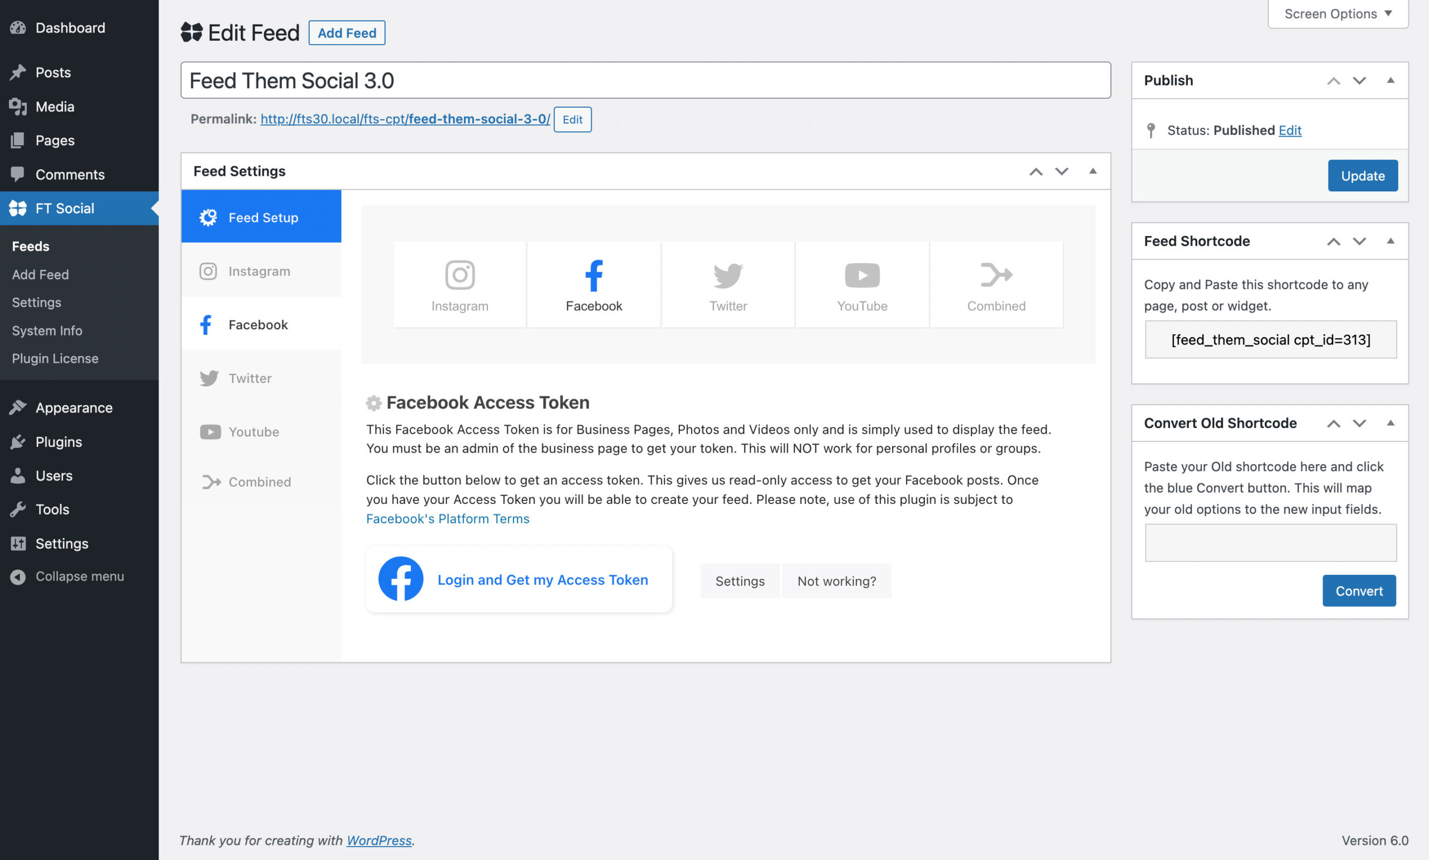Move Convert Old Shortcode box up
The height and width of the screenshot is (860, 1429).
(x=1334, y=423)
